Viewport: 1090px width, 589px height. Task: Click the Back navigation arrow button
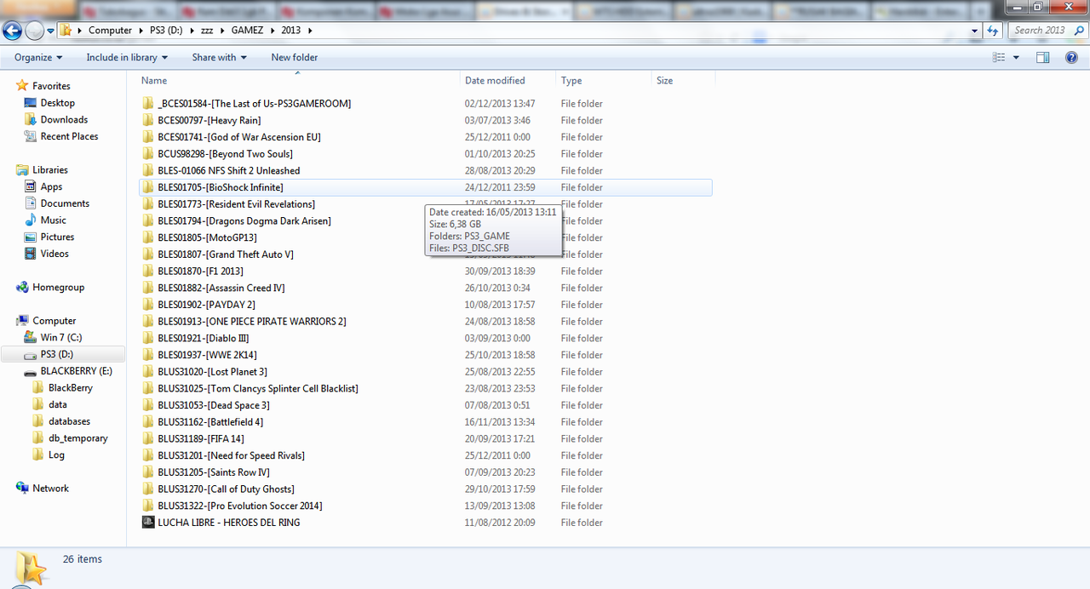(12, 31)
